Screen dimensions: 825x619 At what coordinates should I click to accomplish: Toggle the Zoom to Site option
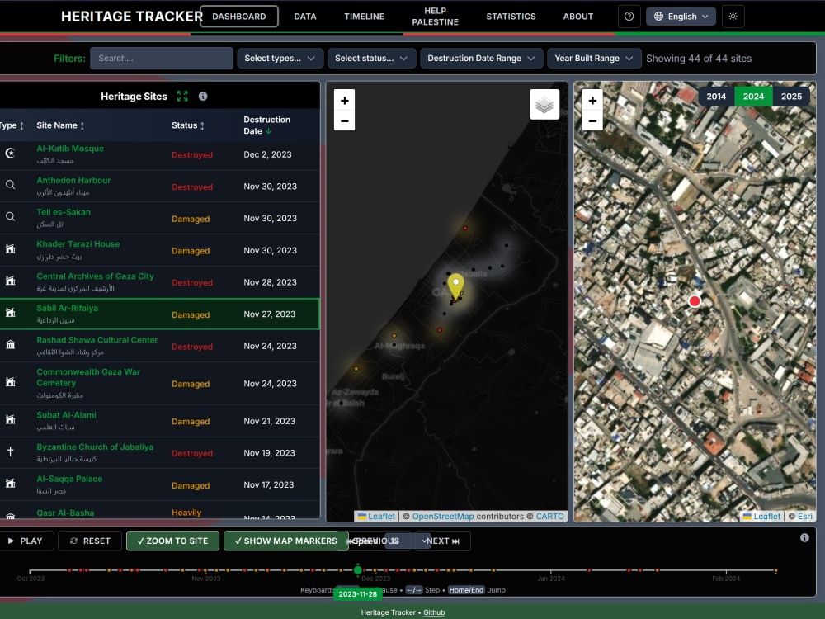(x=172, y=541)
